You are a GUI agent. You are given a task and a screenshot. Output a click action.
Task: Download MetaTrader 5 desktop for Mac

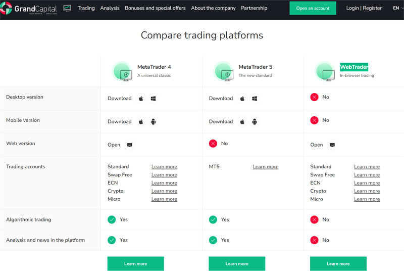tap(242, 99)
